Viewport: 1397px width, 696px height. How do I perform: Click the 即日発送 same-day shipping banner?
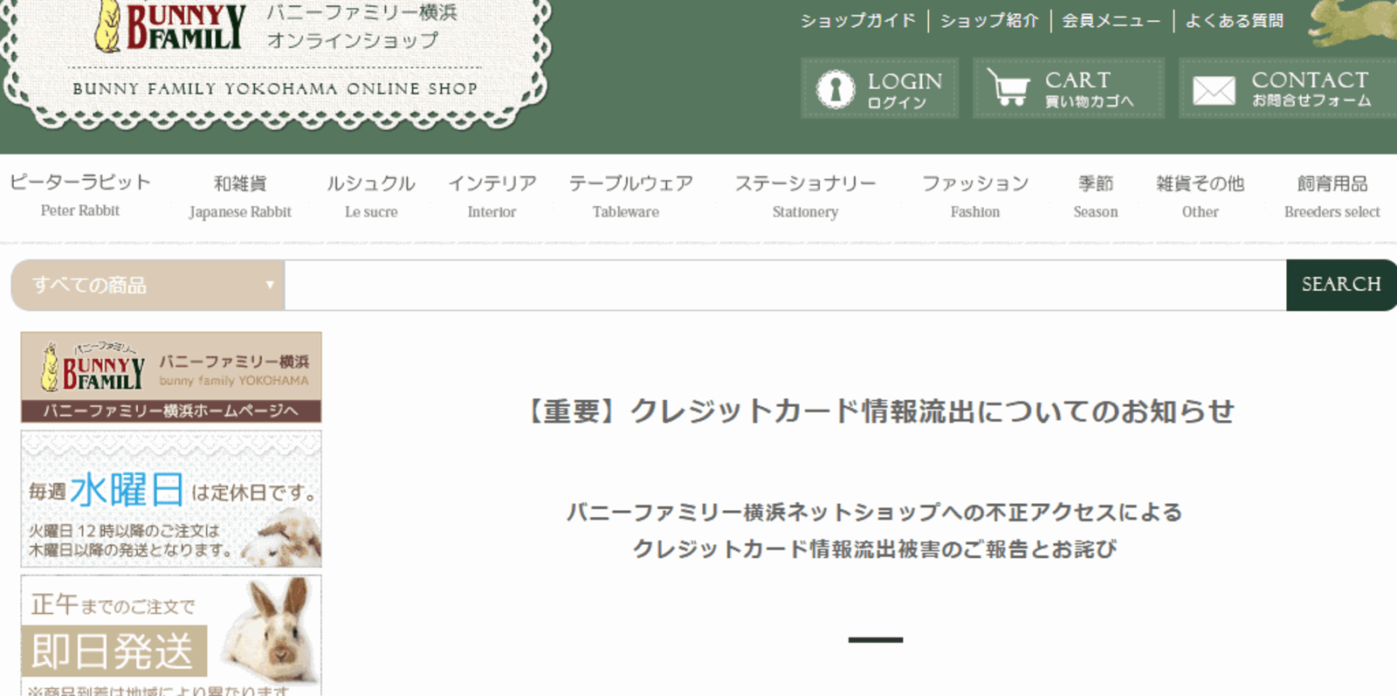point(171,635)
